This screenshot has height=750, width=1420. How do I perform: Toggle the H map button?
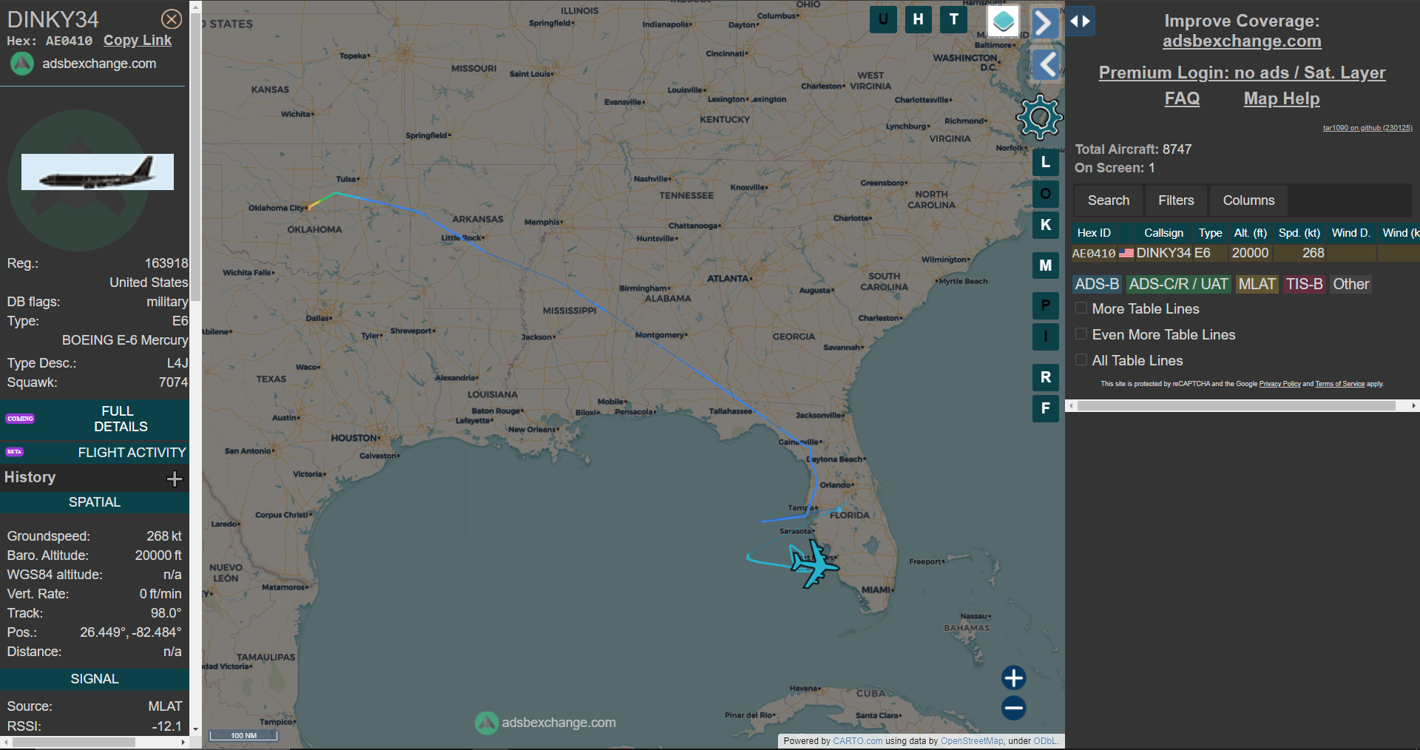[x=918, y=20]
